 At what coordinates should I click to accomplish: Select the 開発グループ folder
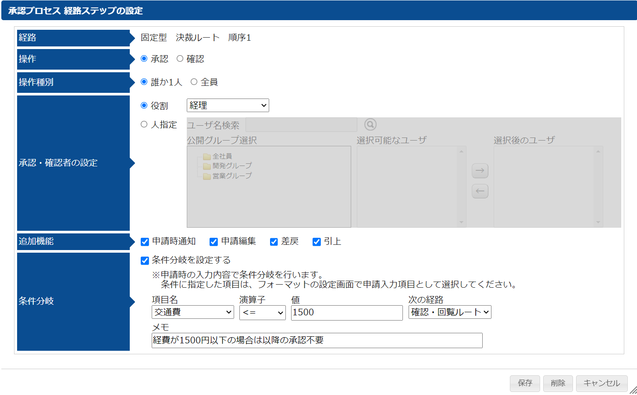click(x=231, y=166)
